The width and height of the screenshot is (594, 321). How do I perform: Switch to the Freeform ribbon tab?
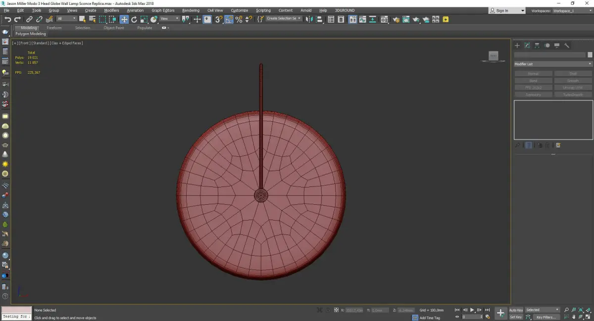click(54, 28)
